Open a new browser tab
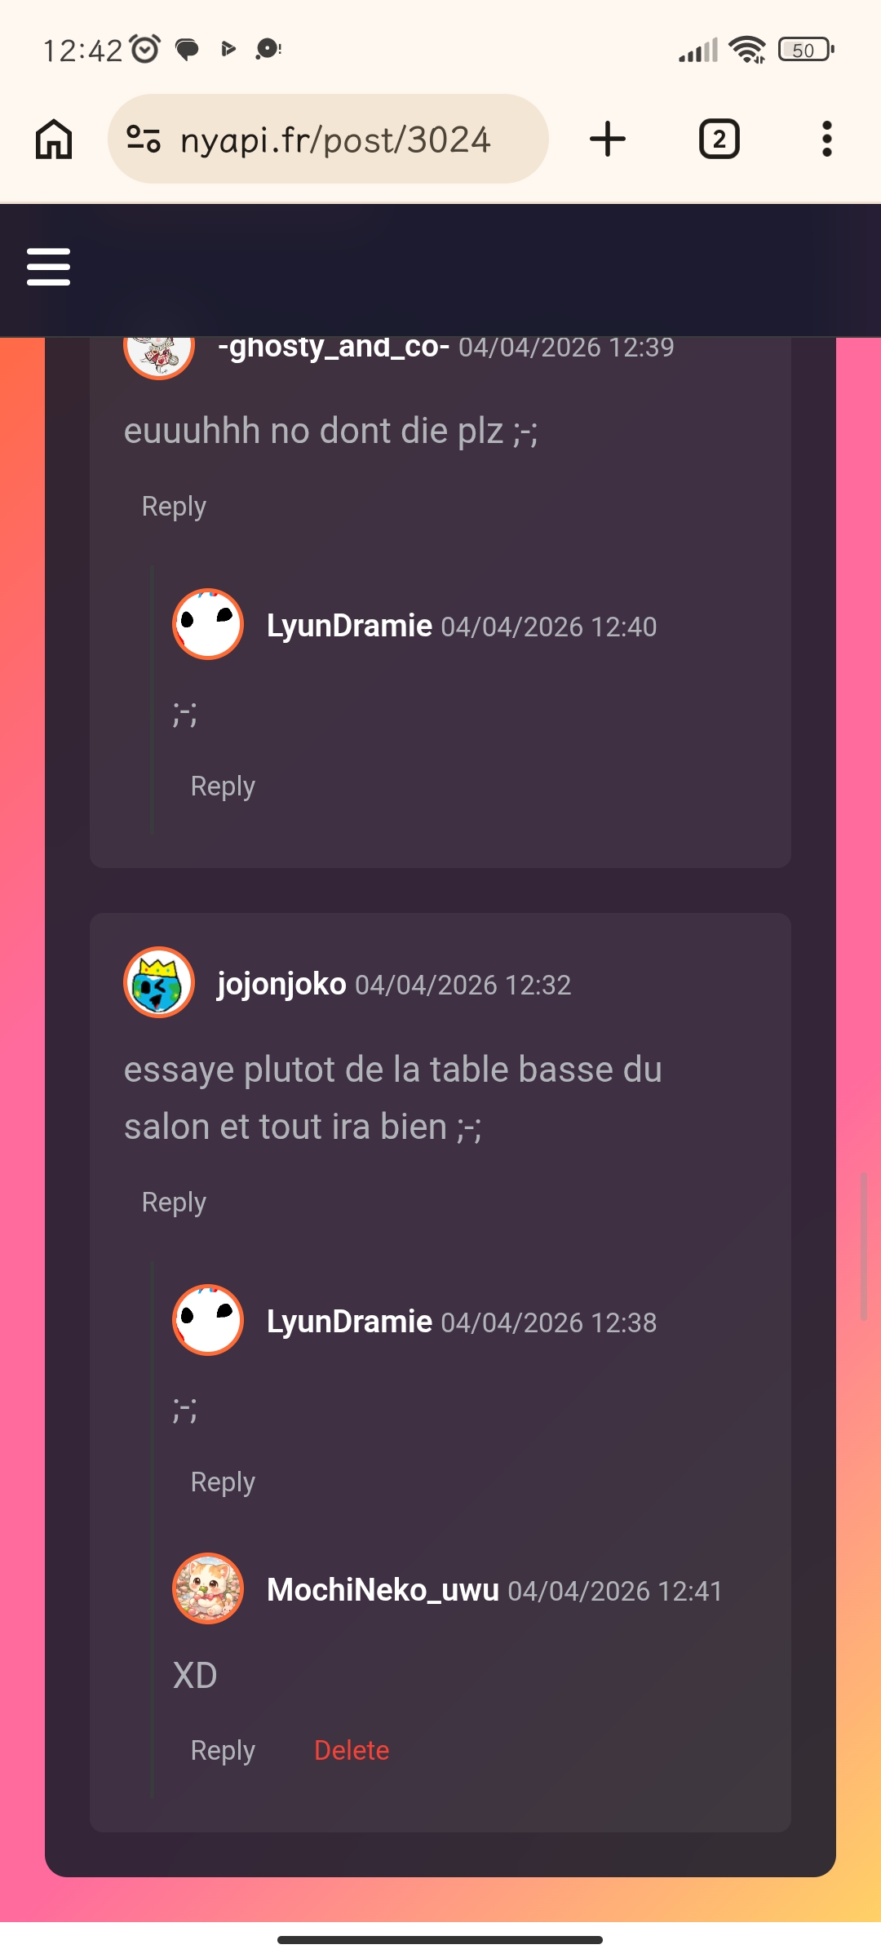The image size is (881, 1958). point(607,140)
